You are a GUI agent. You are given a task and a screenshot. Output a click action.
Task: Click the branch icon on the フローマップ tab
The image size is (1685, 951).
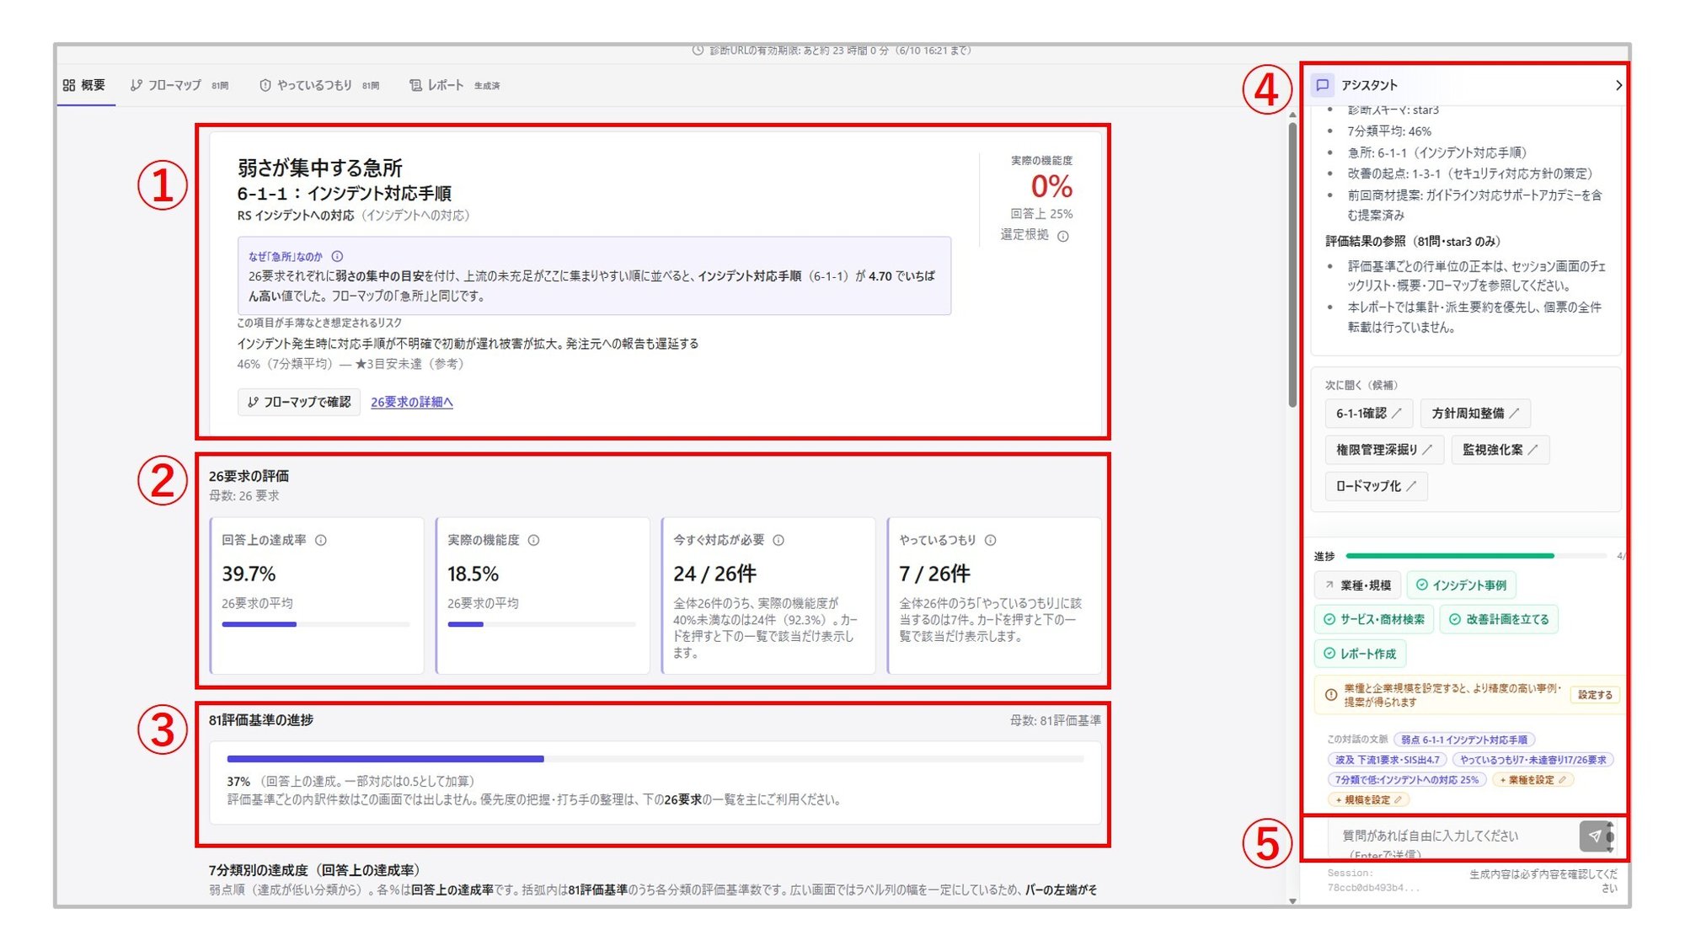point(136,85)
